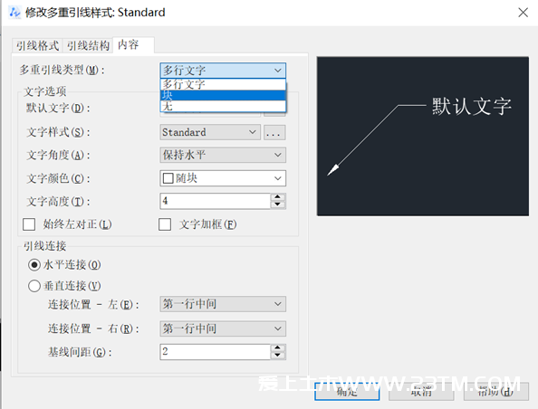Image resolution: width=538 pixels, height=409 pixels.
Task: Close the 修改多重引线样式 dialog
Action: pos(523,13)
